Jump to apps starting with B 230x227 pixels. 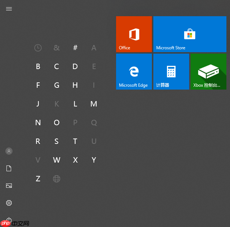click(38, 67)
